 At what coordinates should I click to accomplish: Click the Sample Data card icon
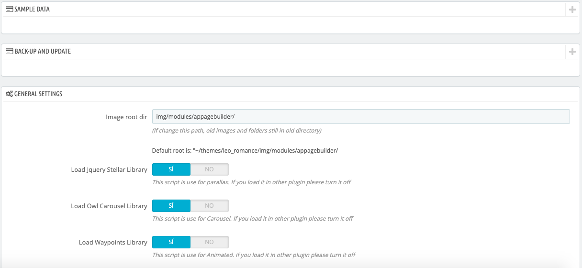tap(9, 9)
